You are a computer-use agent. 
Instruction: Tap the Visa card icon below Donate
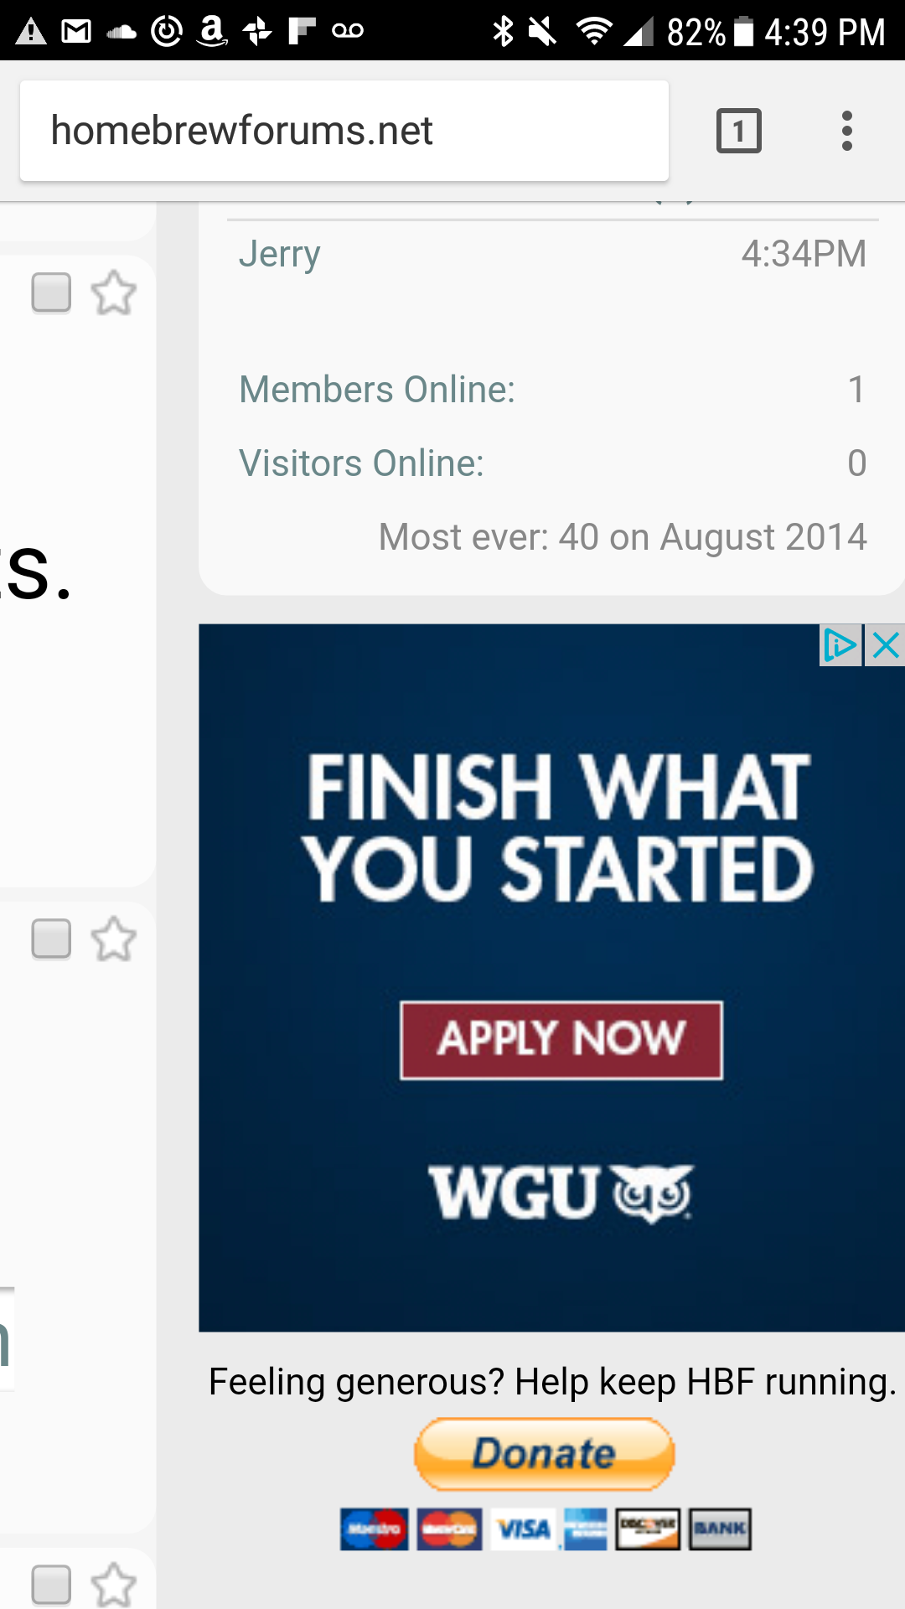coord(523,1529)
